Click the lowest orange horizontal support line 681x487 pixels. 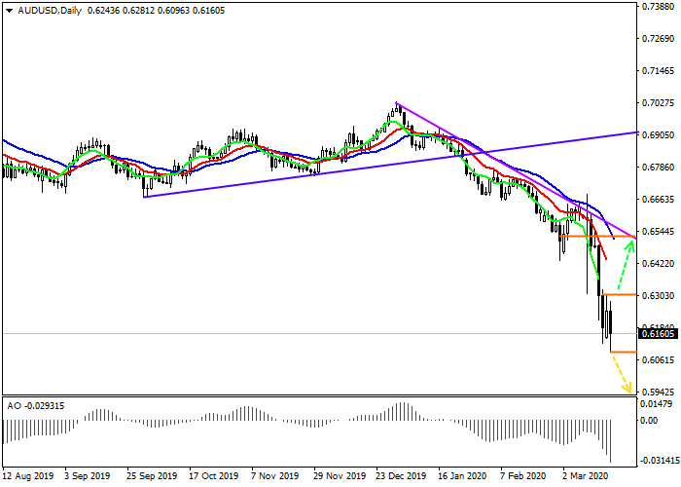[623, 352]
